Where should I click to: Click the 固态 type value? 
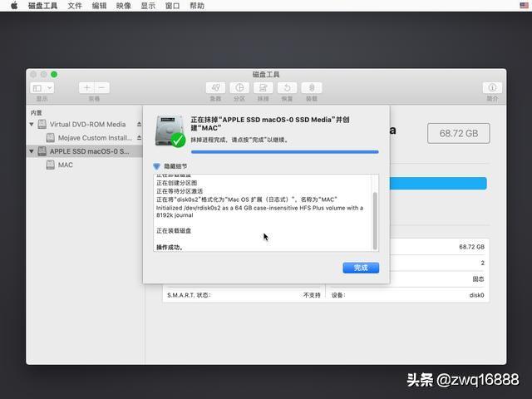pos(479,279)
